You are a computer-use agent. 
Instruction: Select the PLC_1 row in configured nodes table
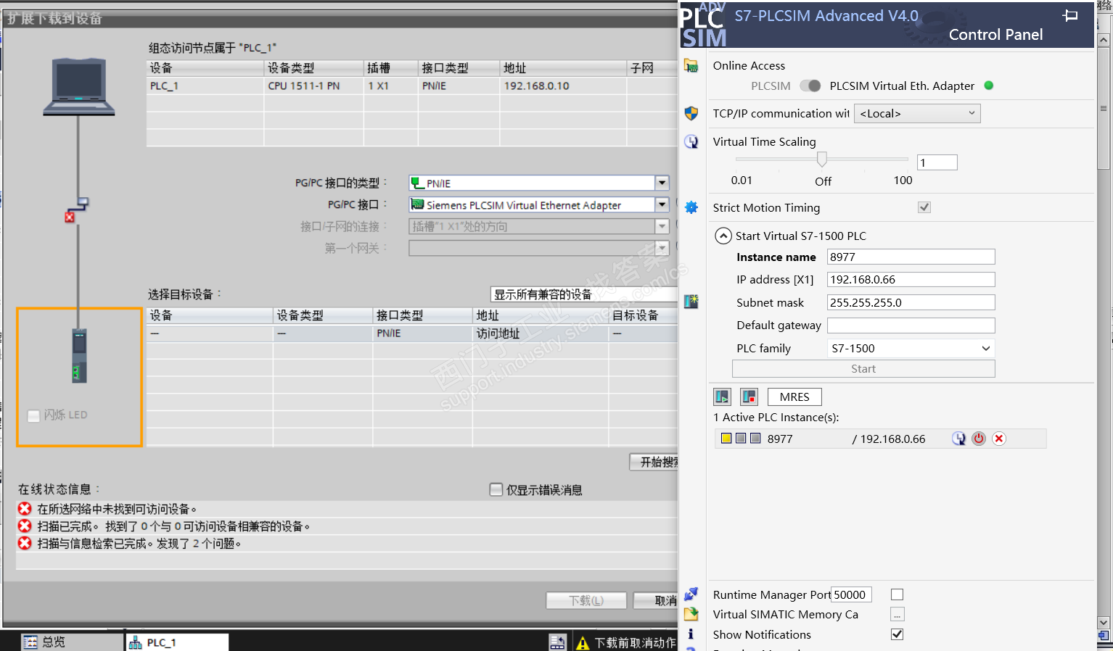pos(412,86)
